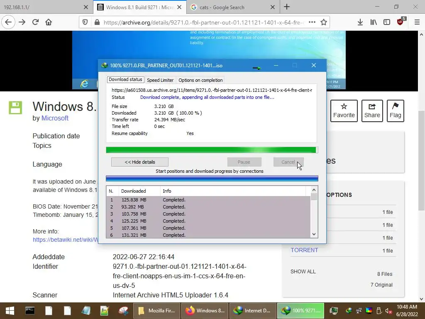Switch to 100% 9271 taskbar button

(x=301, y=311)
